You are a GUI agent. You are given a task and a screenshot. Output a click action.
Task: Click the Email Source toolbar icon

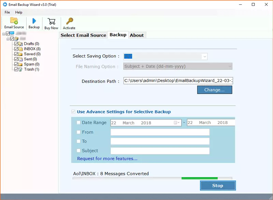click(x=14, y=21)
